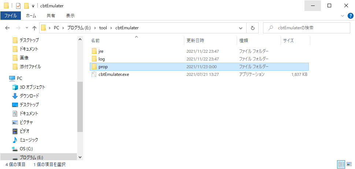Expand the chevron after tool in breadcrumb
The width and height of the screenshot is (355, 169).
pyautogui.click(x=111, y=28)
